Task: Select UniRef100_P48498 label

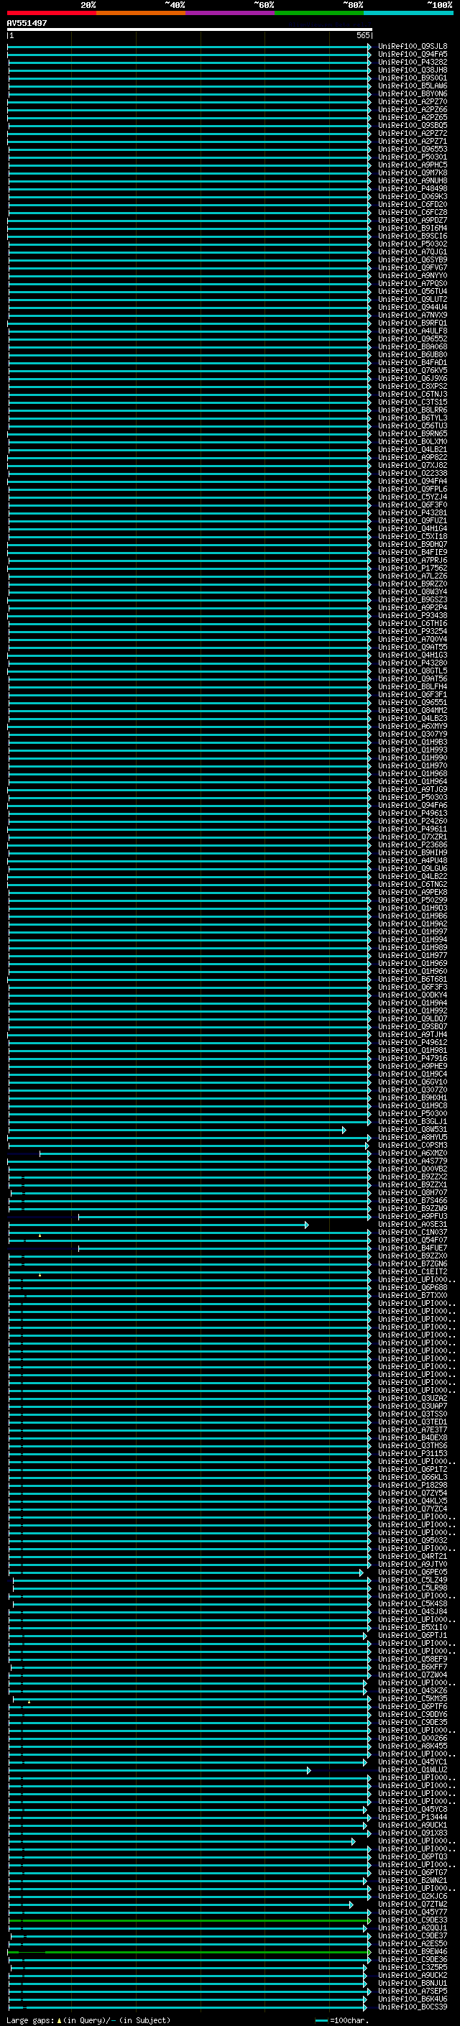Action: (x=413, y=189)
